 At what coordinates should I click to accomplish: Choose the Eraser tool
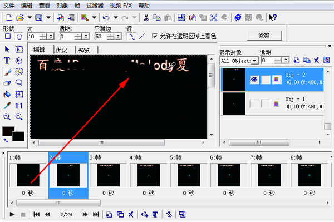point(7,83)
